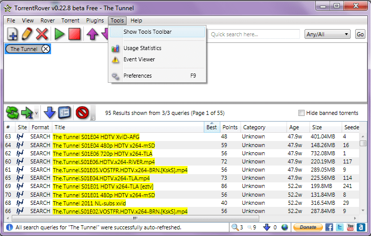Sort by the Best column header
The width and height of the screenshot is (371, 236).
click(x=212, y=127)
